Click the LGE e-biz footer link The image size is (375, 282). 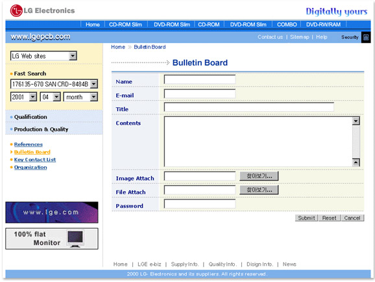tap(149, 264)
